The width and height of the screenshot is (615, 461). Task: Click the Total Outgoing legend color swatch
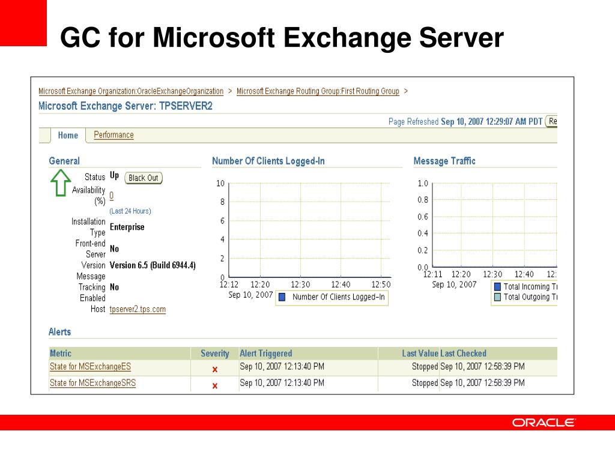(497, 297)
